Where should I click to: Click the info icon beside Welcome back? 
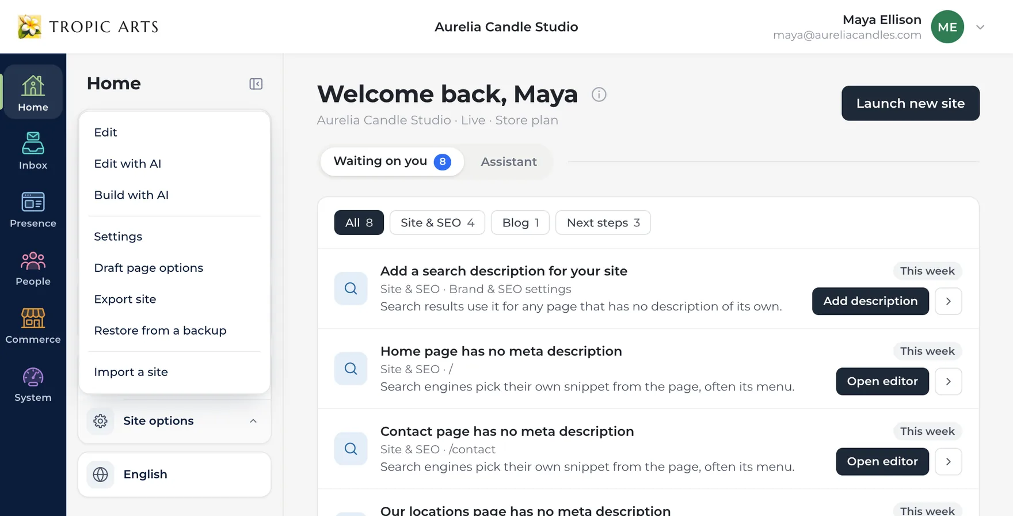tap(599, 94)
